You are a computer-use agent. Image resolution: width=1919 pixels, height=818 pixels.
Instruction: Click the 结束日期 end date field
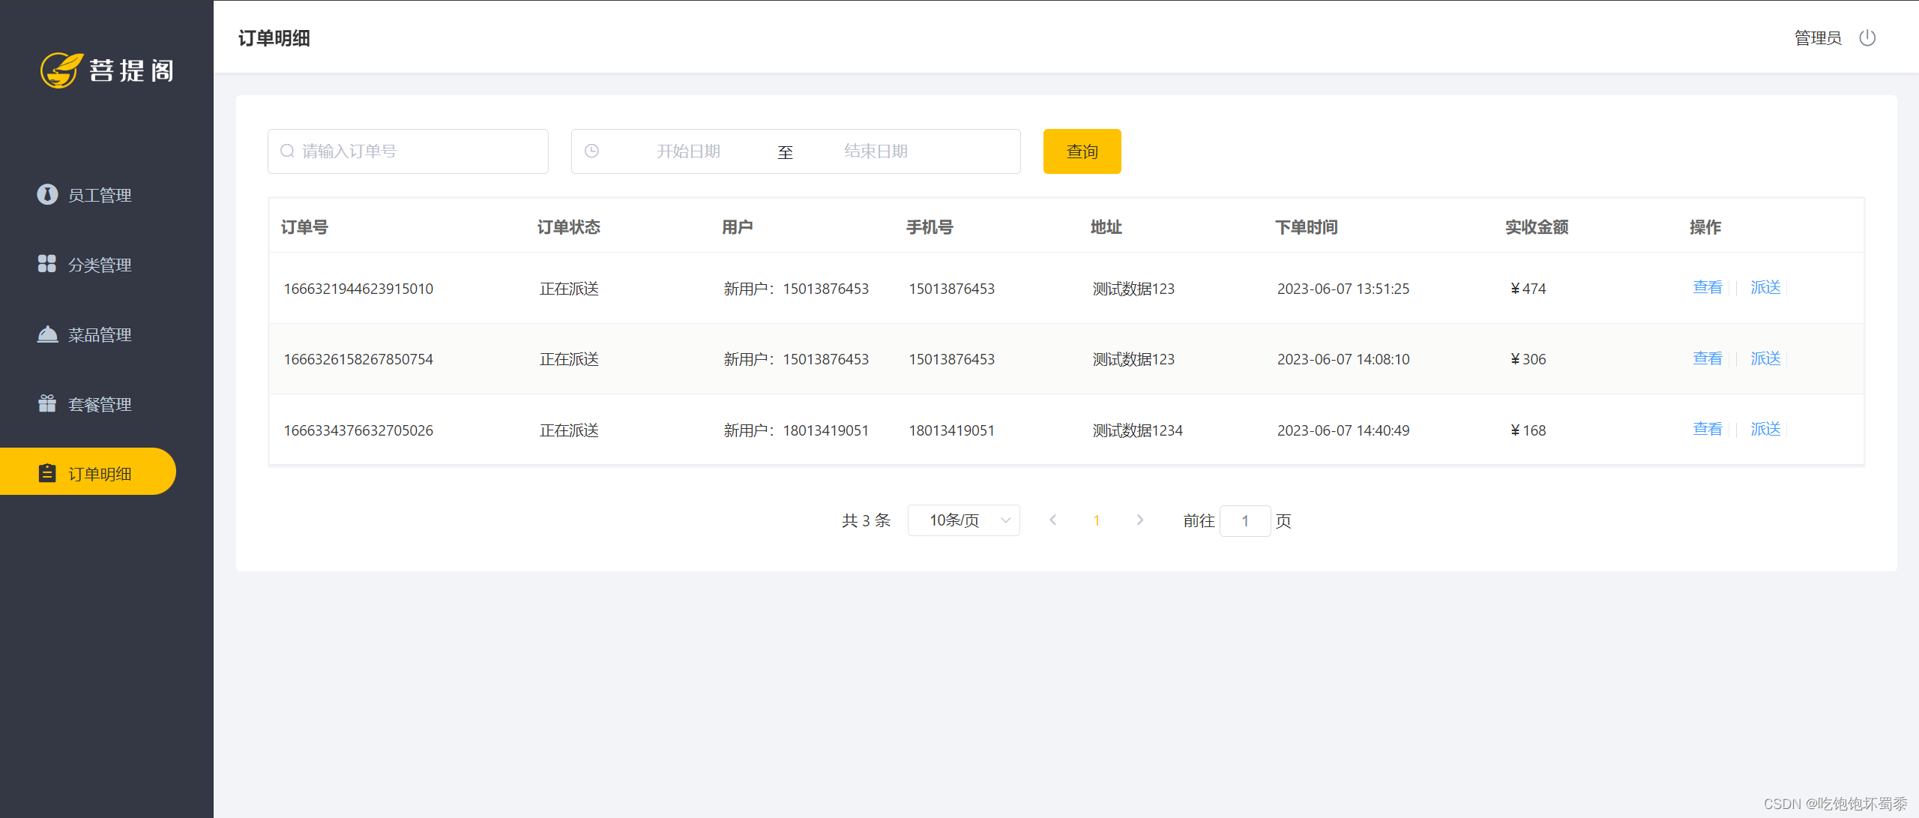[x=876, y=151]
